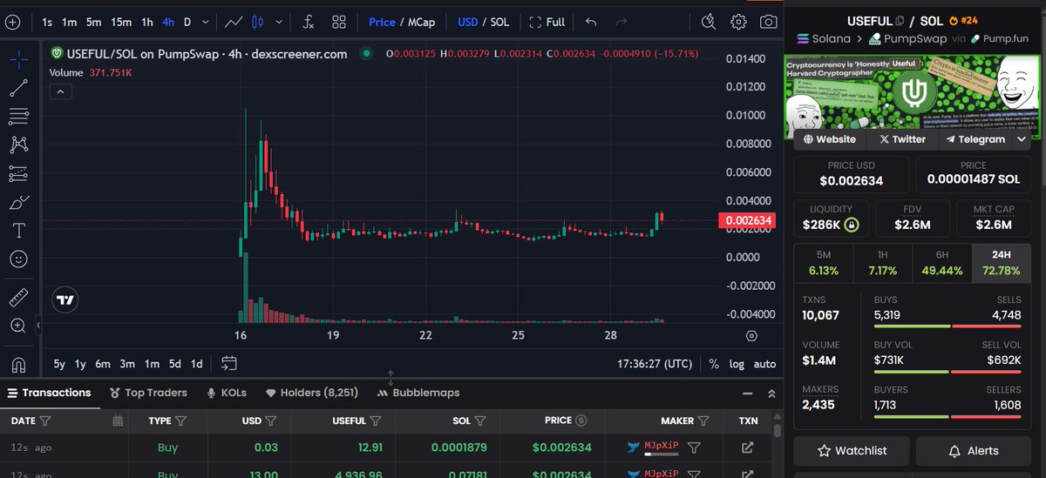
Task: Switch chart to Price mode
Action: [382, 22]
